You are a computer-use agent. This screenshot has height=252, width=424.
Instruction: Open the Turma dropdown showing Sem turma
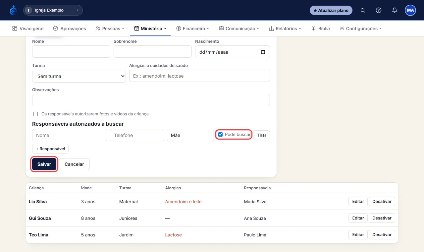point(79,76)
